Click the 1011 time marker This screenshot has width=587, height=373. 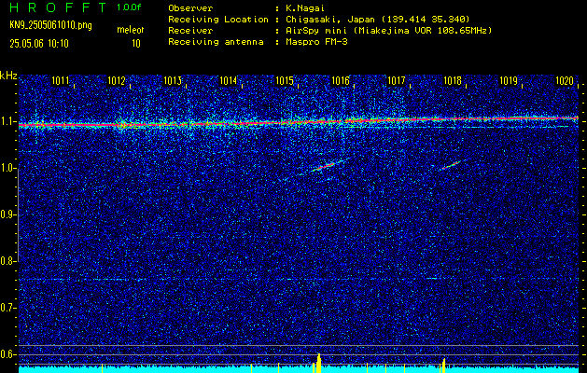click(61, 80)
